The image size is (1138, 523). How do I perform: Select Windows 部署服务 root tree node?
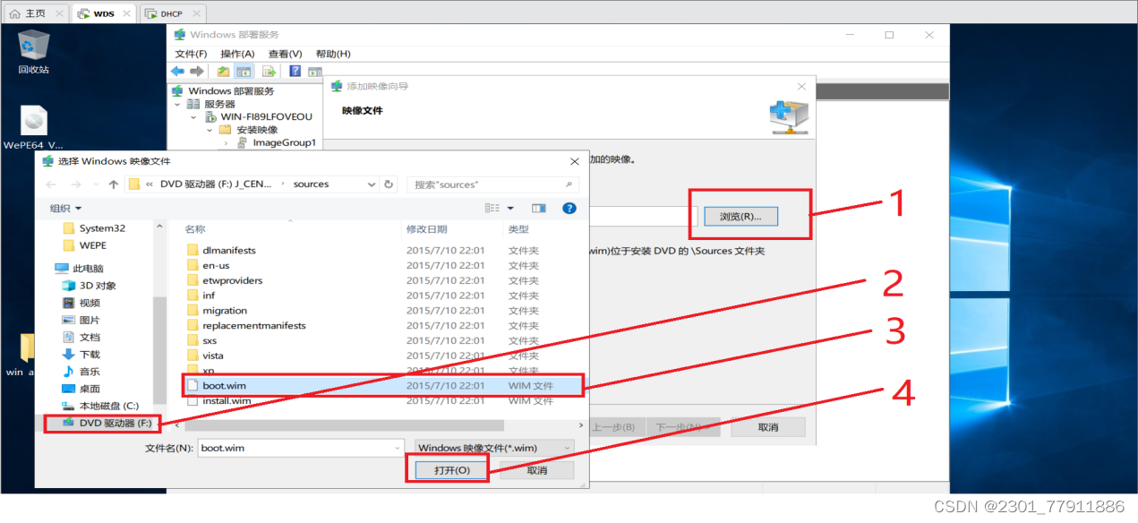231,90
